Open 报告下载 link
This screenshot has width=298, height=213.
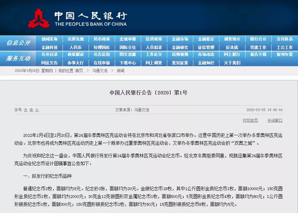point(258,55)
